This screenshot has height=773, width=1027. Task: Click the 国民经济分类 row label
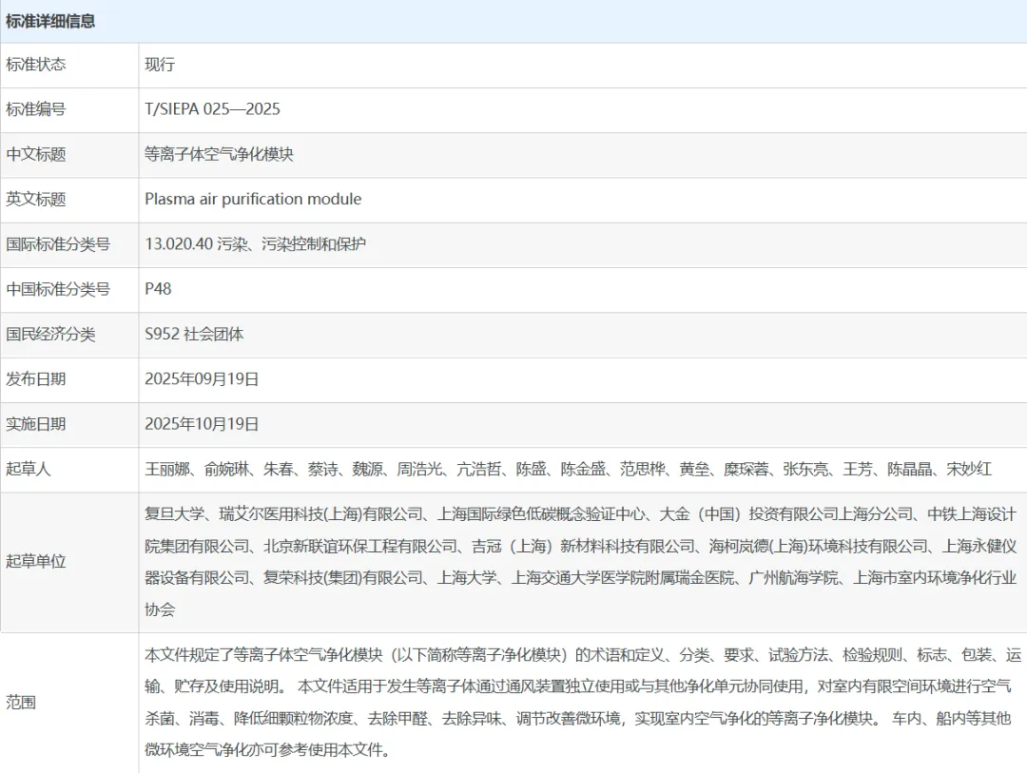50,334
